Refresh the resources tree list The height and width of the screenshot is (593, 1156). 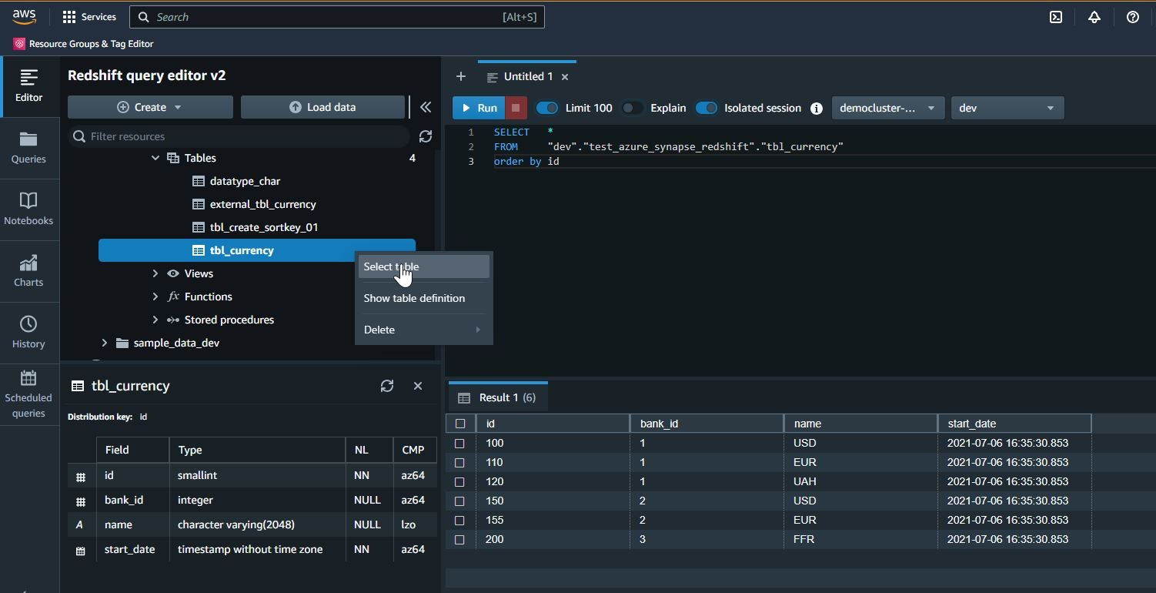[425, 136]
